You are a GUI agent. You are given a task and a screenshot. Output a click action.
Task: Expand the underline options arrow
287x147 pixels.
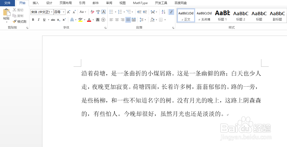[x=48, y=20]
